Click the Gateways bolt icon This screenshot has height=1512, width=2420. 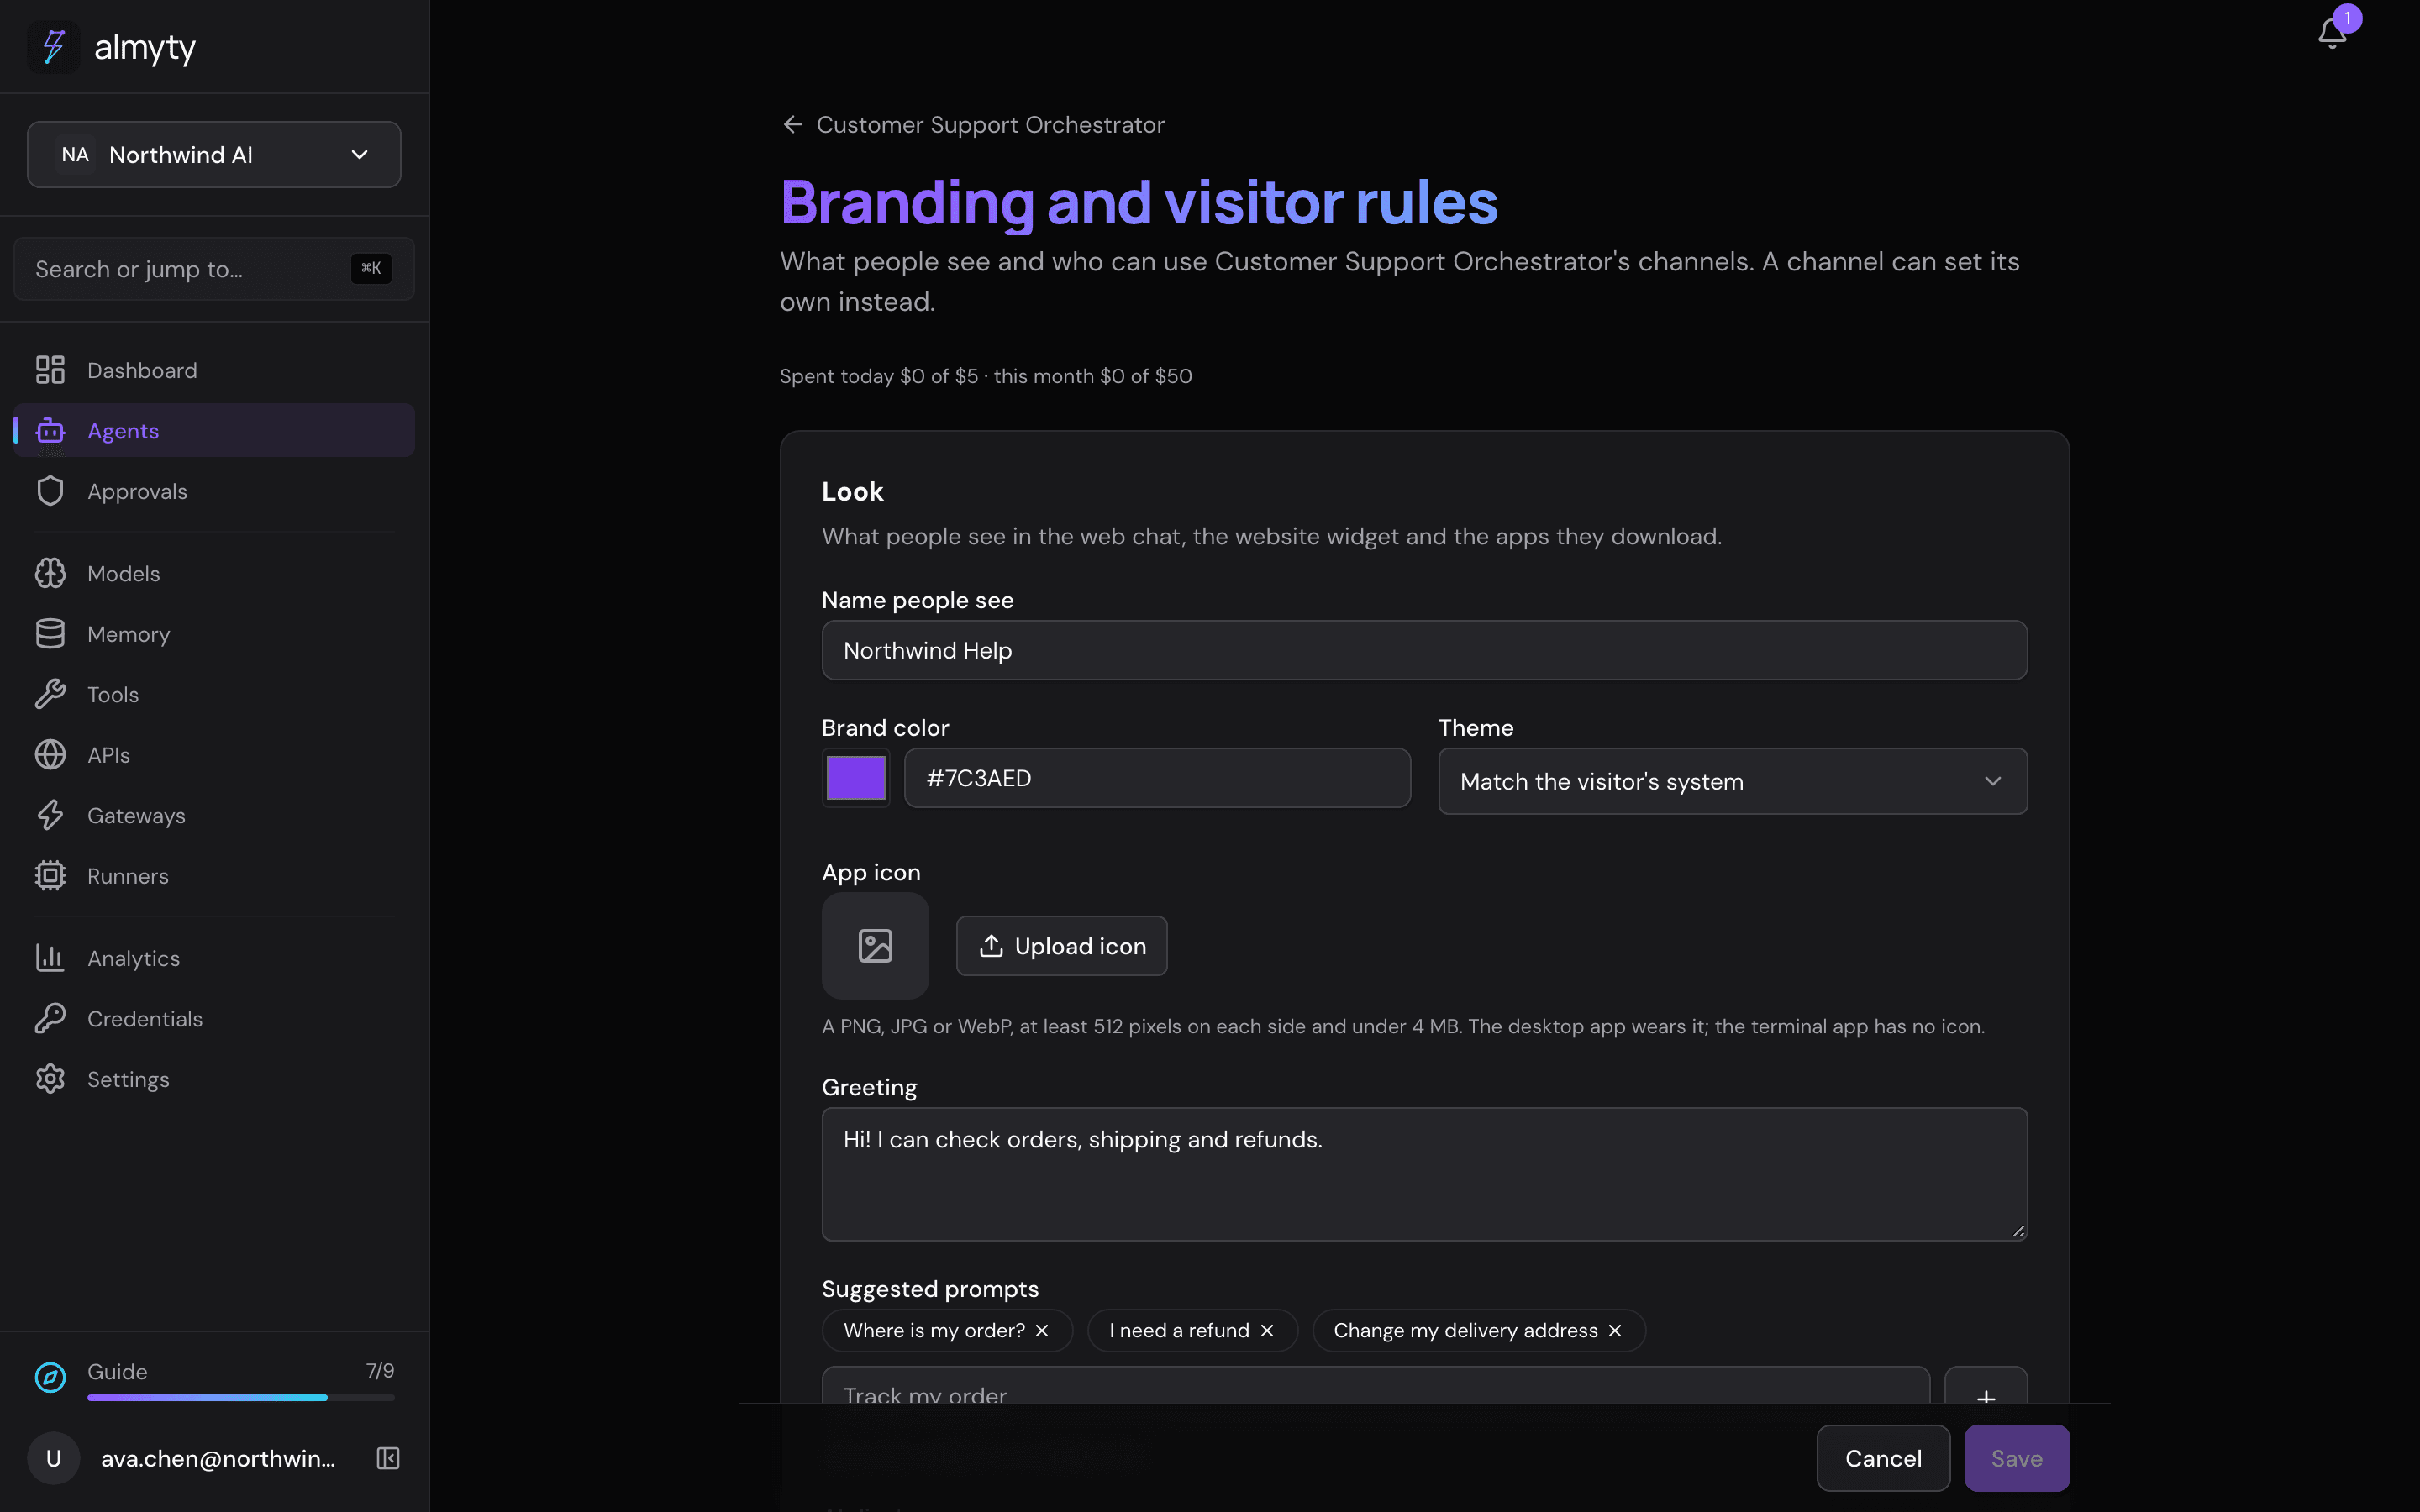(x=50, y=815)
